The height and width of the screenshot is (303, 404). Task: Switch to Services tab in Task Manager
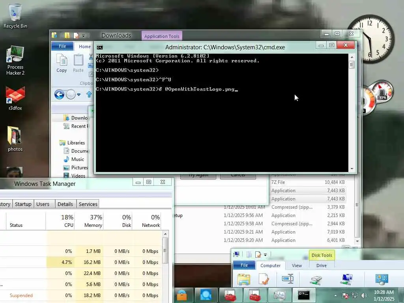(88, 204)
